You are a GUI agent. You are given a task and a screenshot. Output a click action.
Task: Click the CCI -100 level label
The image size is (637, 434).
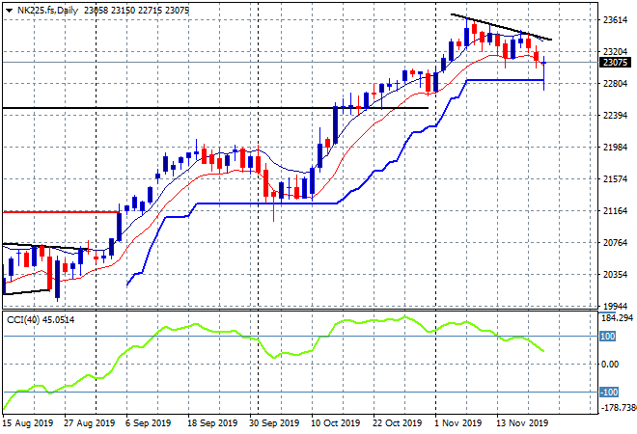tap(609, 393)
